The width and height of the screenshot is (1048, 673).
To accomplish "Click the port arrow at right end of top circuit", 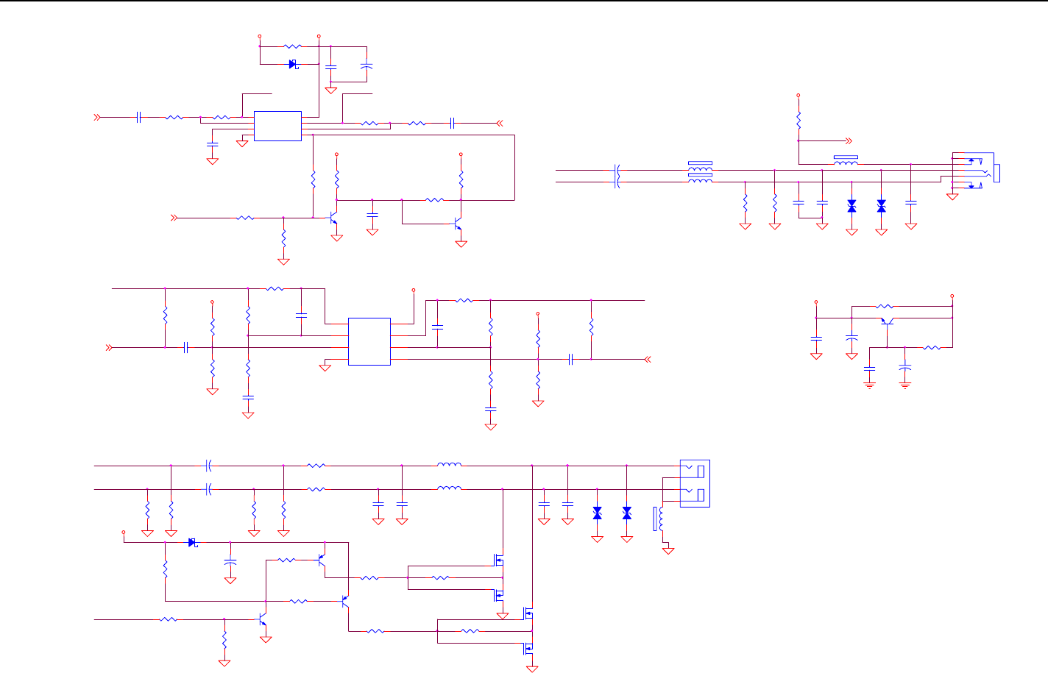I will (x=500, y=124).
